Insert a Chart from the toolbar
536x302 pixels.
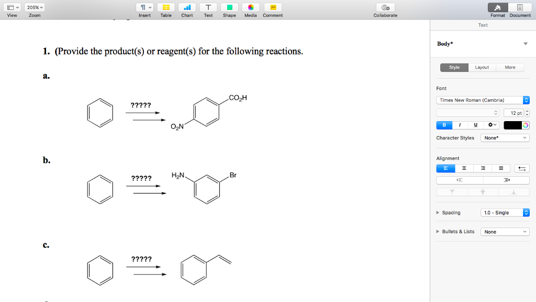pos(187,8)
